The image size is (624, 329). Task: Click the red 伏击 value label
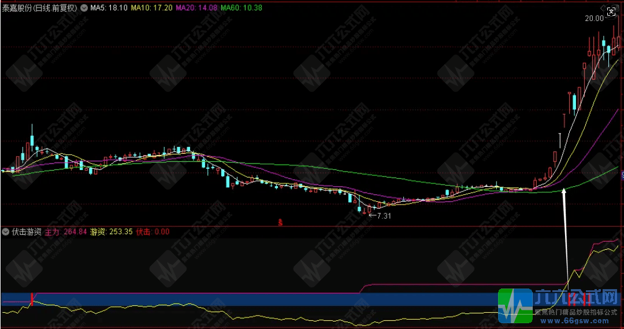pyautogui.click(x=153, y=232)
